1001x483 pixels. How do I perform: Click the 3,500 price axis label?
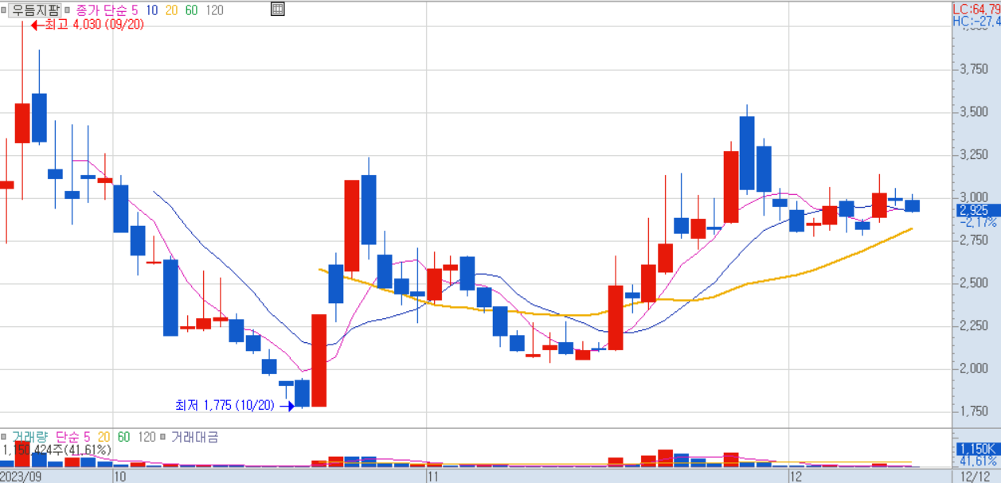point(975,112)
